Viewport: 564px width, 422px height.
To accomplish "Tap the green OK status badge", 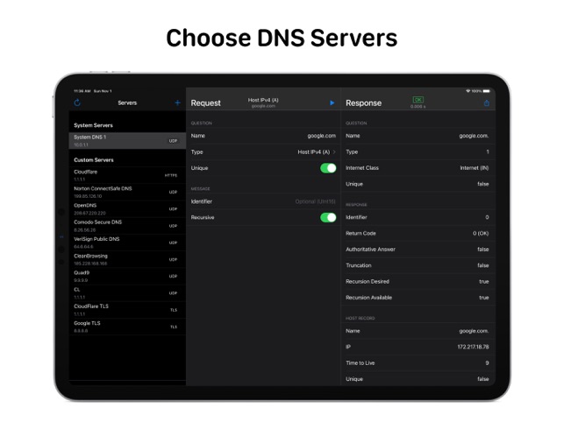I will [x=418, y=100].
